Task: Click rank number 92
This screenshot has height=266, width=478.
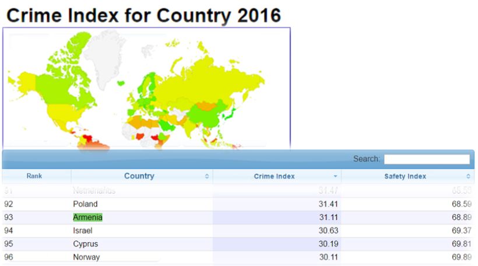Action: point(9,204)
